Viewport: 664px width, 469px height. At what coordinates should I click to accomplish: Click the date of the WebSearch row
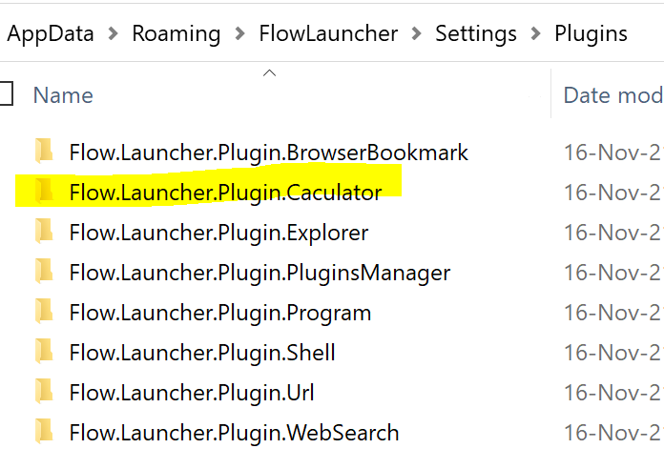click(613, 433)
